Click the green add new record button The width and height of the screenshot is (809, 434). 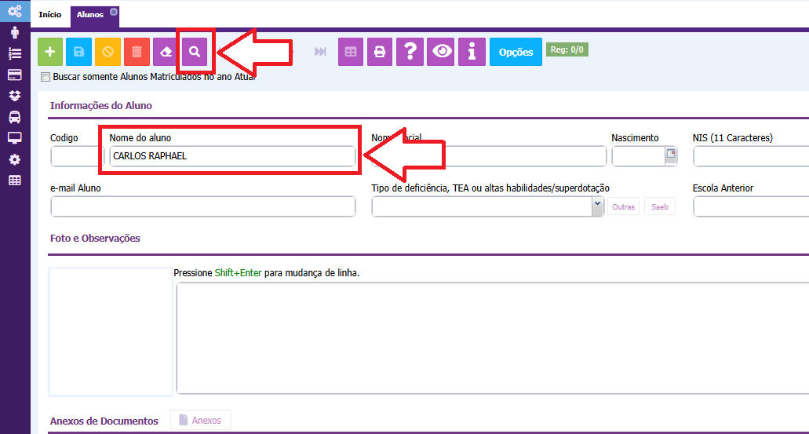(50, 52)
